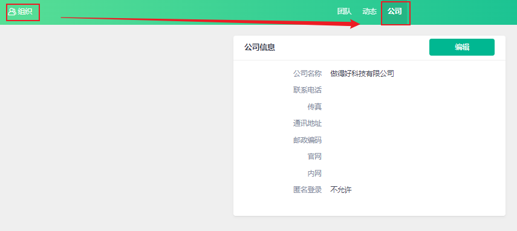Click the 通讯地址 label
The image size is (517, 231).
(x=307, y=123)
